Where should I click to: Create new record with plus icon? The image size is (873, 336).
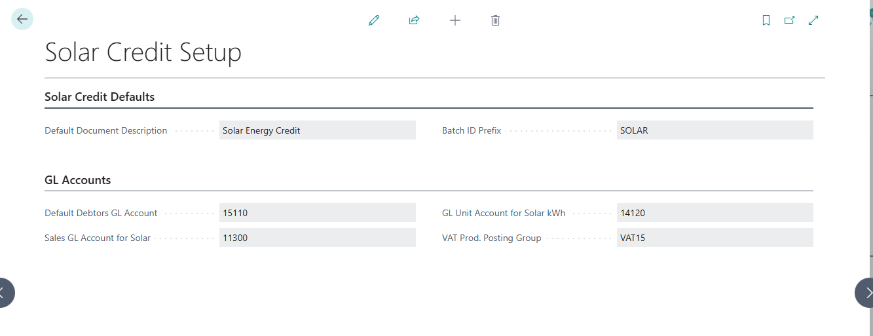click(455, 20)
